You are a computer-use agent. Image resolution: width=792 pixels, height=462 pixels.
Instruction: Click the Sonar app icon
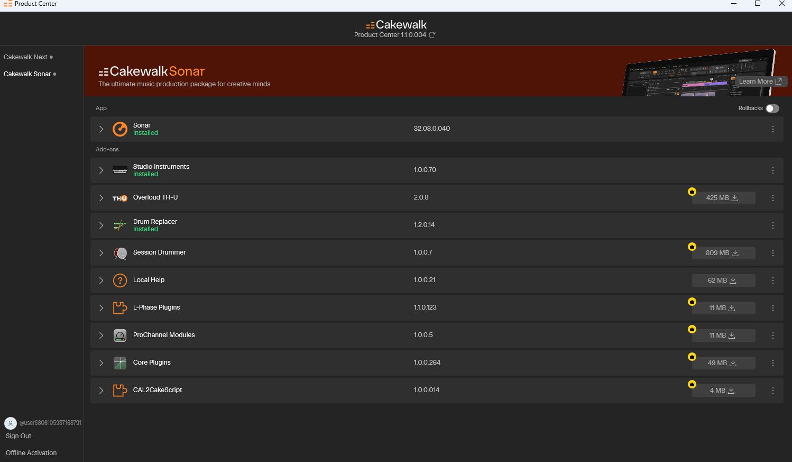pos(120,129)
